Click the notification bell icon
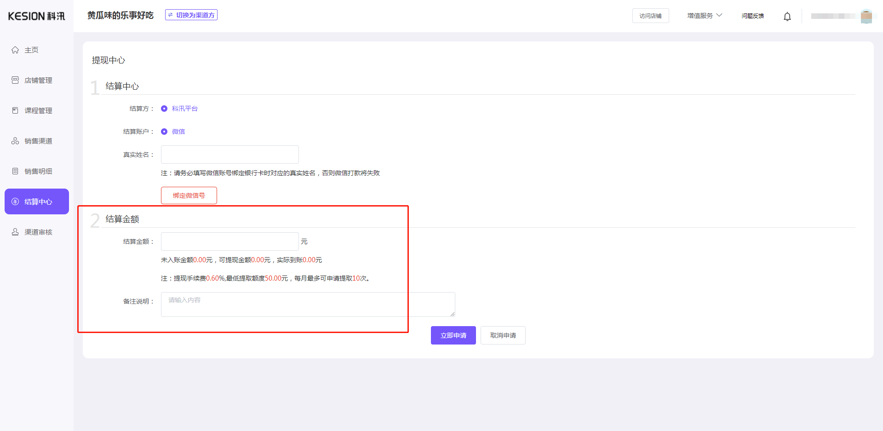Image resolution: width=883 pixels, height=431 pixels. (787, 16)
